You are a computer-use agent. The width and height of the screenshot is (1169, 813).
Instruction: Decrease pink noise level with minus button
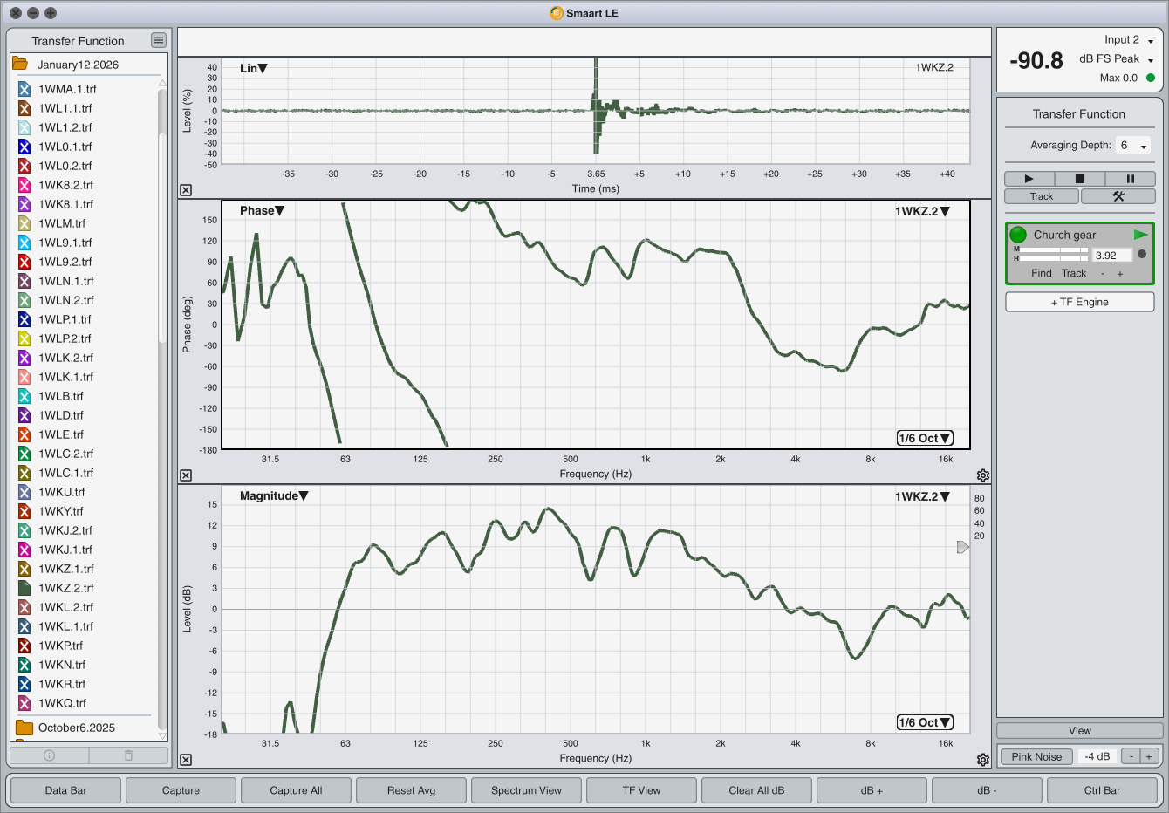(1131, 756)
